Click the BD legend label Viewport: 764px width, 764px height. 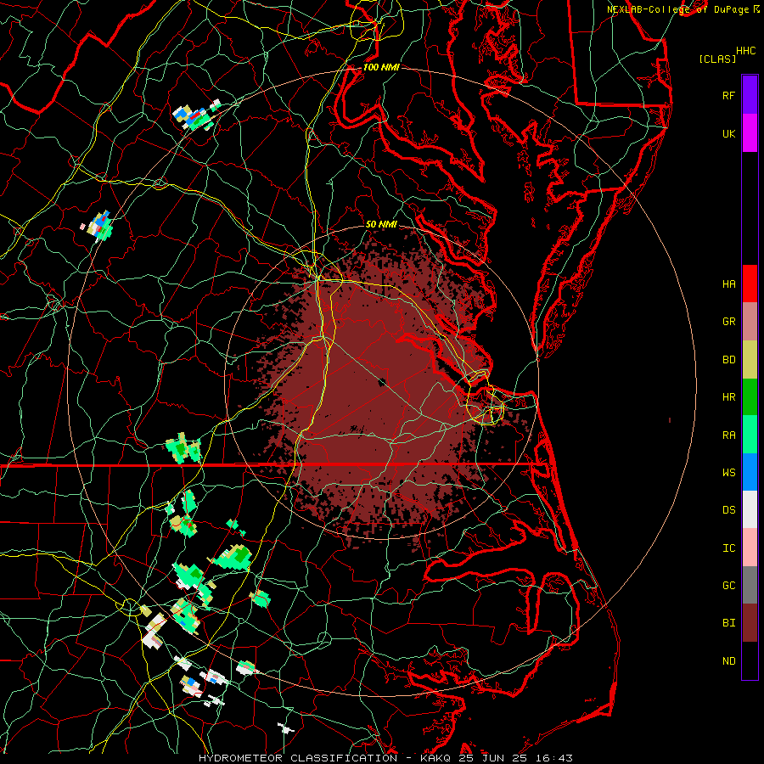click(x=728, y=360)
